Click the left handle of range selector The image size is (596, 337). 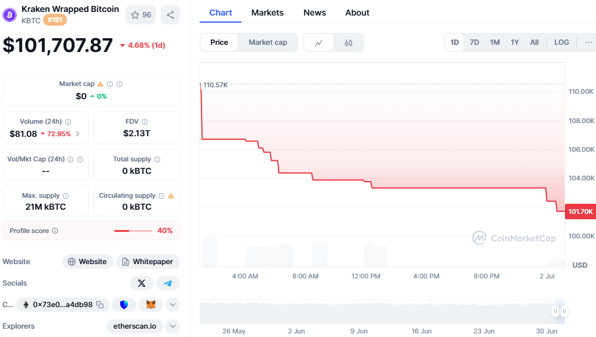[x=555, y=311]
